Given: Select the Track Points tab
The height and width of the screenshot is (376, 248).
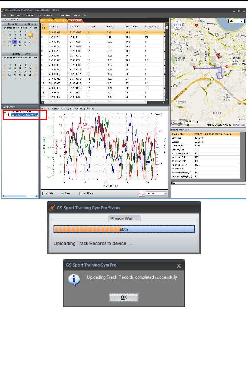Looking at the screenshot, I should pos(75,20).
